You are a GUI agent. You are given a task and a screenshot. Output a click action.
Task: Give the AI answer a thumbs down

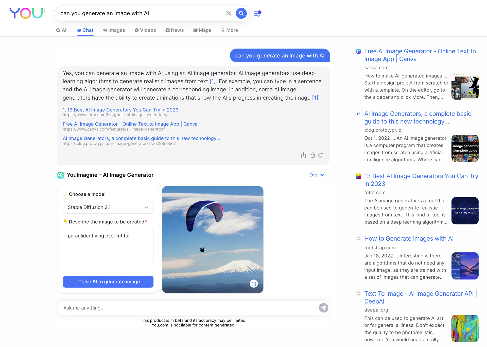321,155
